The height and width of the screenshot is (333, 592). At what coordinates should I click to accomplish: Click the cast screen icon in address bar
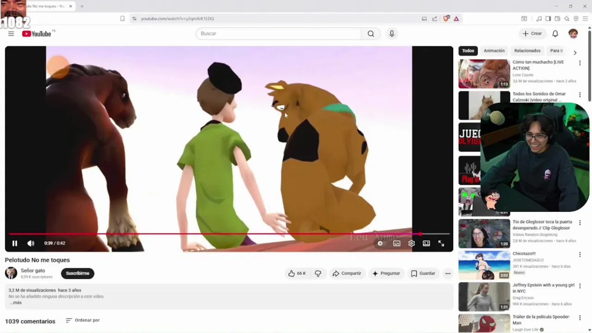coord(424,18)
